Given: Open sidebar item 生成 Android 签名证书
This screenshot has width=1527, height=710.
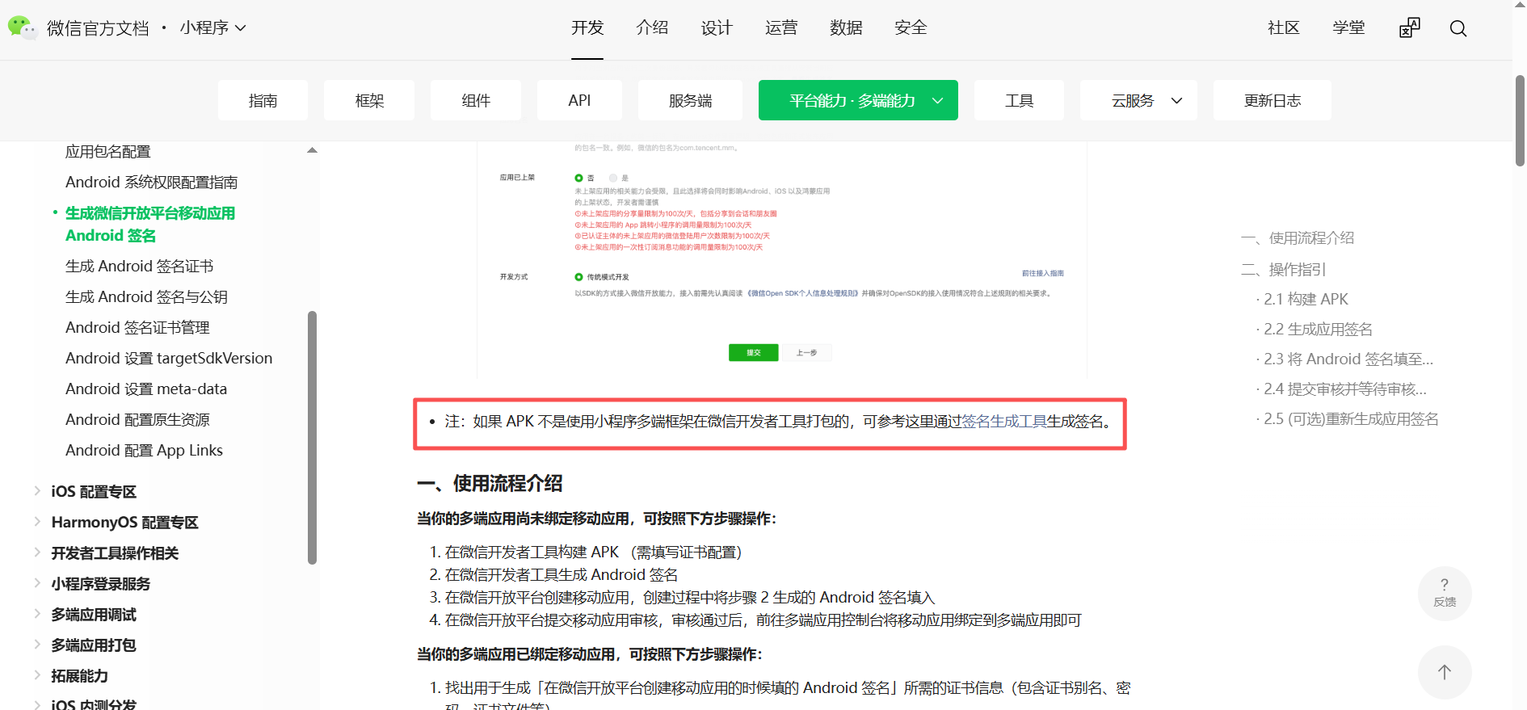Looking at the screenshot, I should pyautogui.click(x=140, y=267).
